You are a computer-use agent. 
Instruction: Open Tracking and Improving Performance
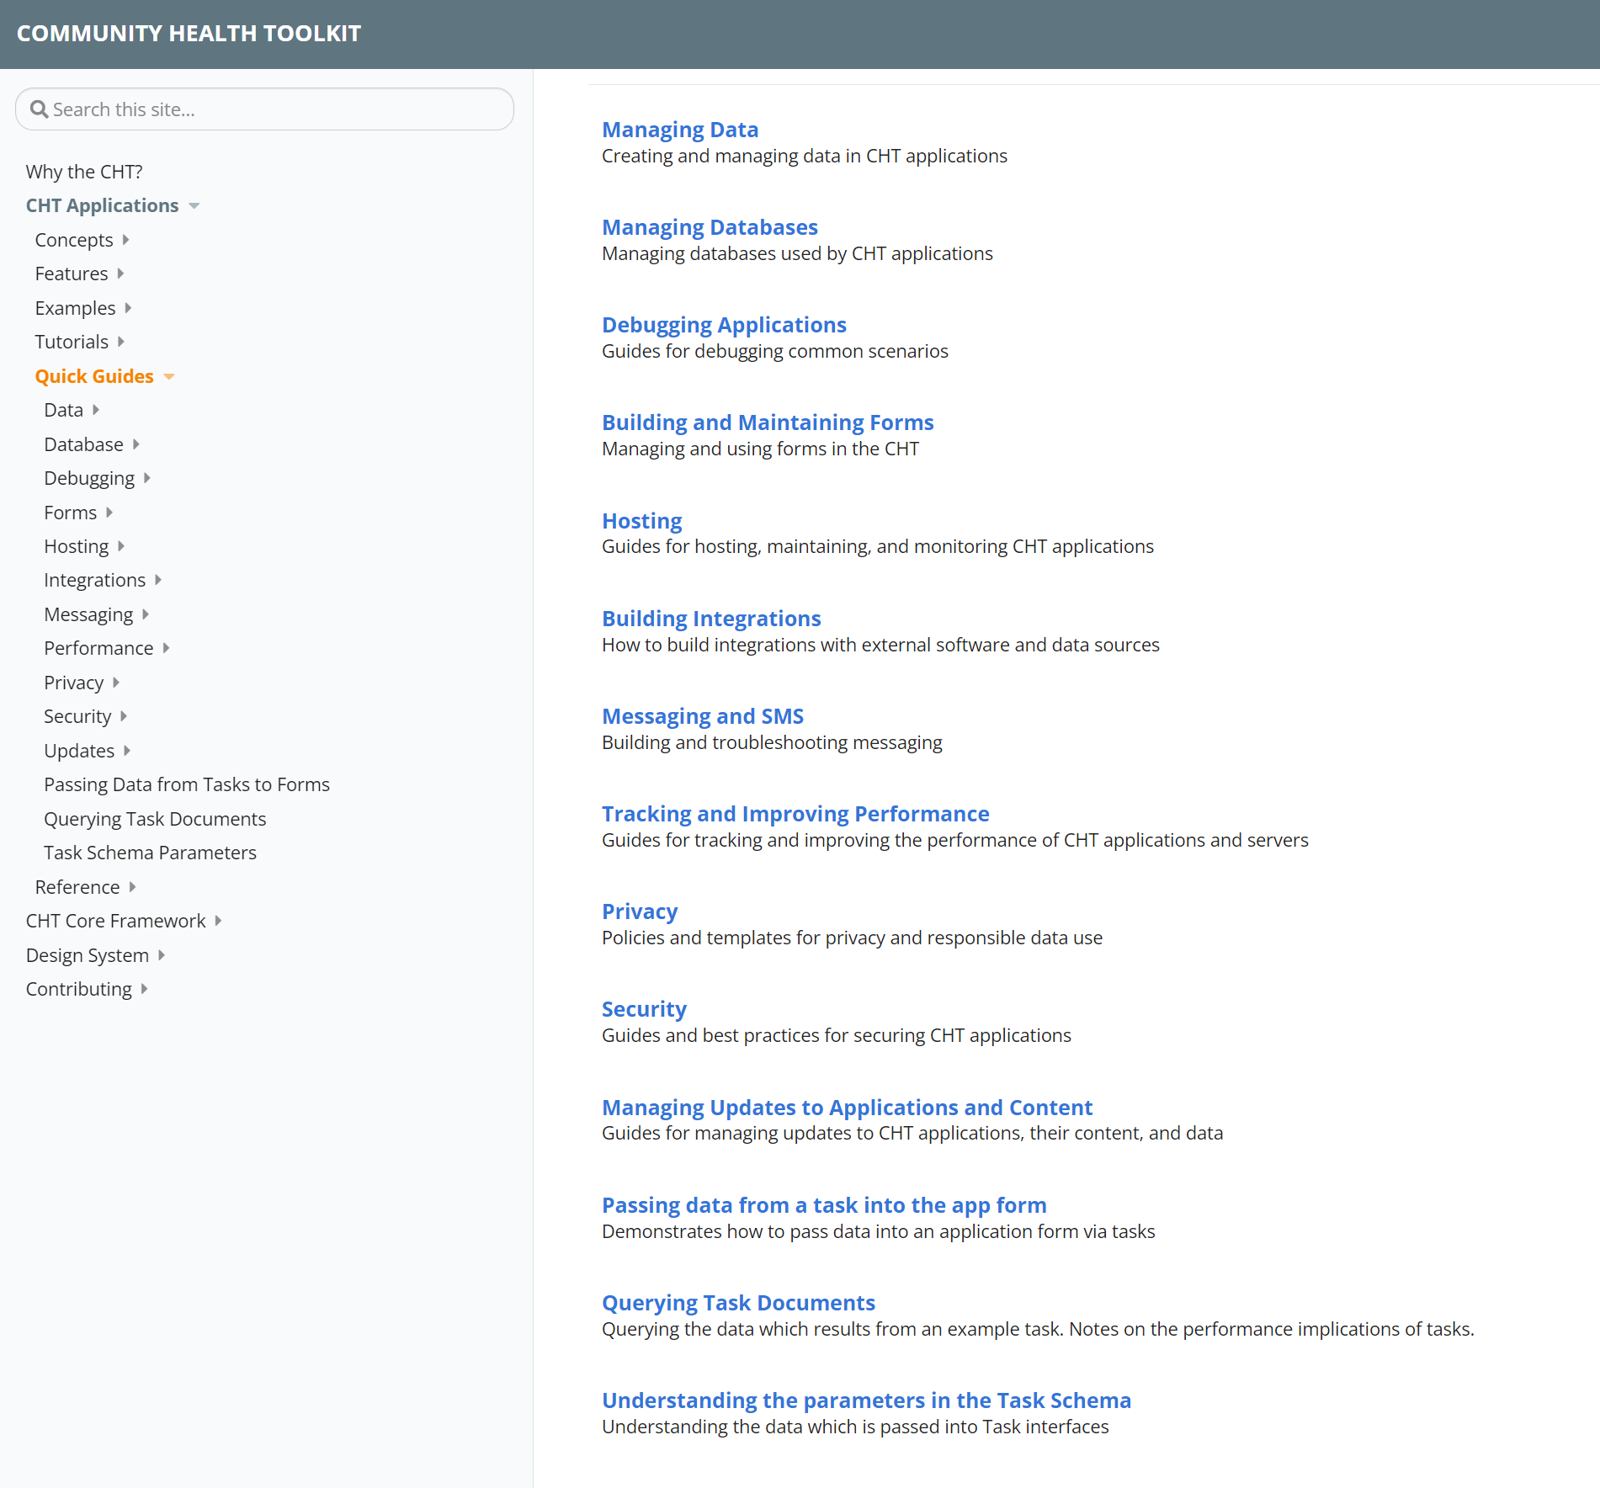tap(795, 813)
